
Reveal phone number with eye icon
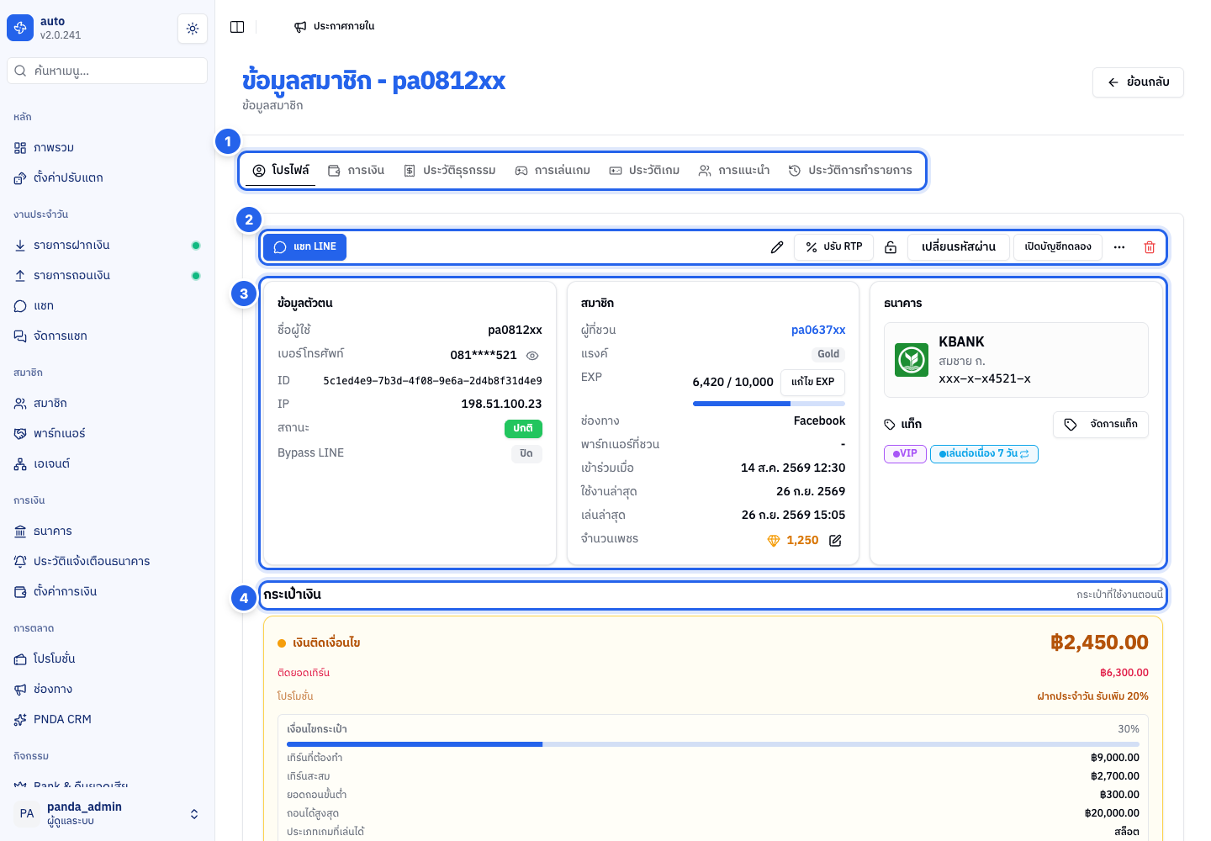[x=532, y=355]
